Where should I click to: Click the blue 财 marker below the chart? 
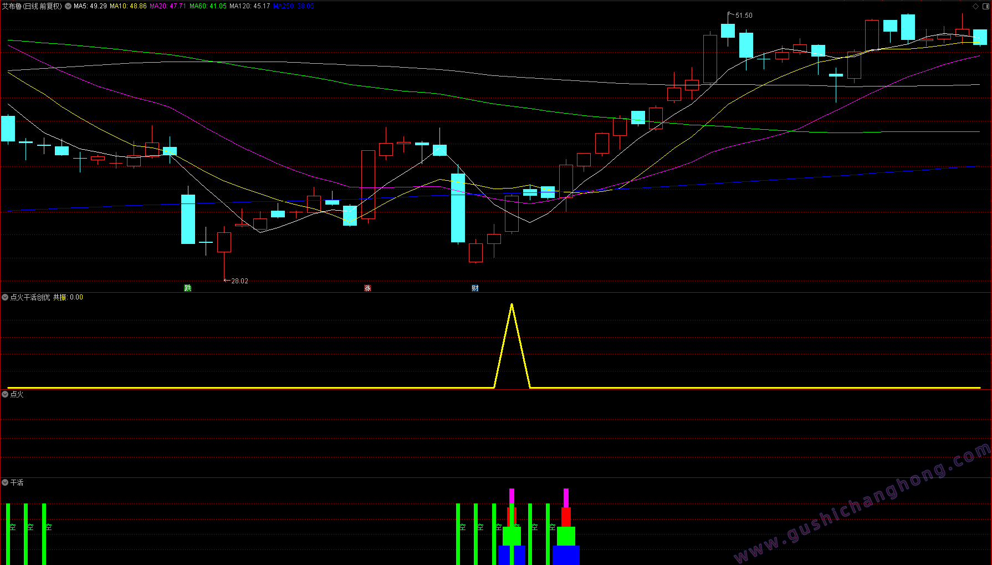click(x=475, y=288)
